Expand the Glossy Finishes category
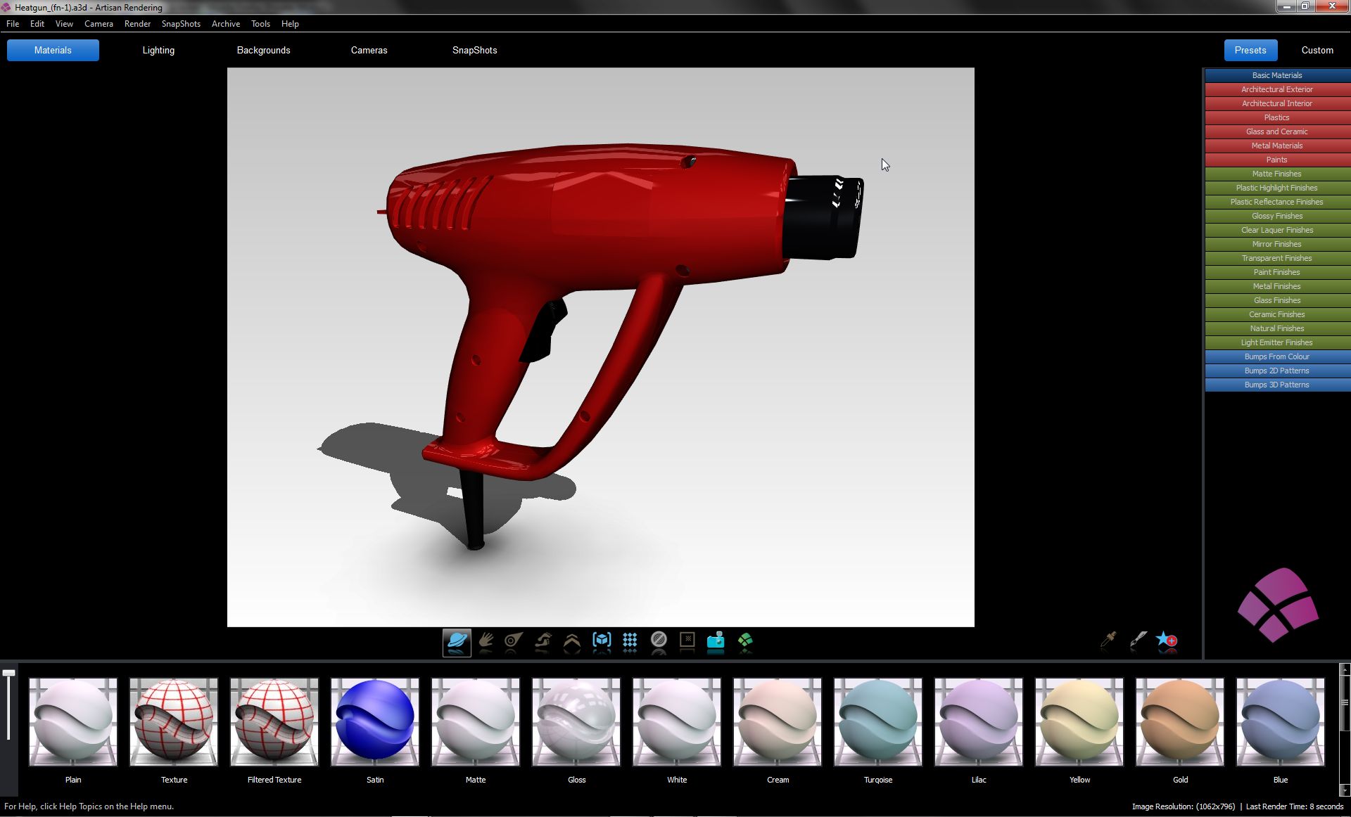 point(1276,216)
